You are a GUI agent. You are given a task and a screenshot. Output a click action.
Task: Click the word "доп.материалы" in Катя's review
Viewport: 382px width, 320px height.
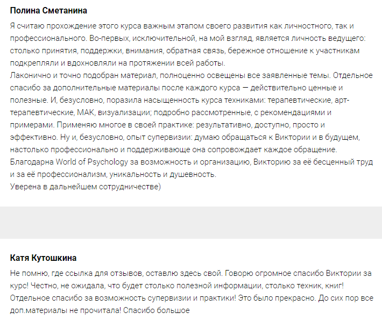[x=37, y=311]
